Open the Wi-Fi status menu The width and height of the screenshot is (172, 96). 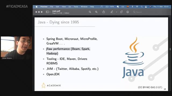pos(137,7)
